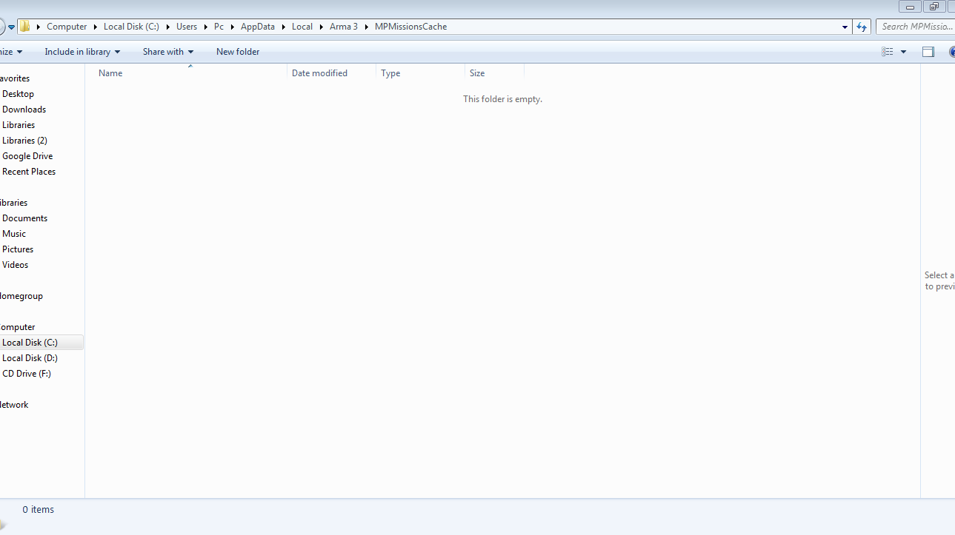
Task: Focus the Search MPMissionsCache box
Action: coord(916,27)
